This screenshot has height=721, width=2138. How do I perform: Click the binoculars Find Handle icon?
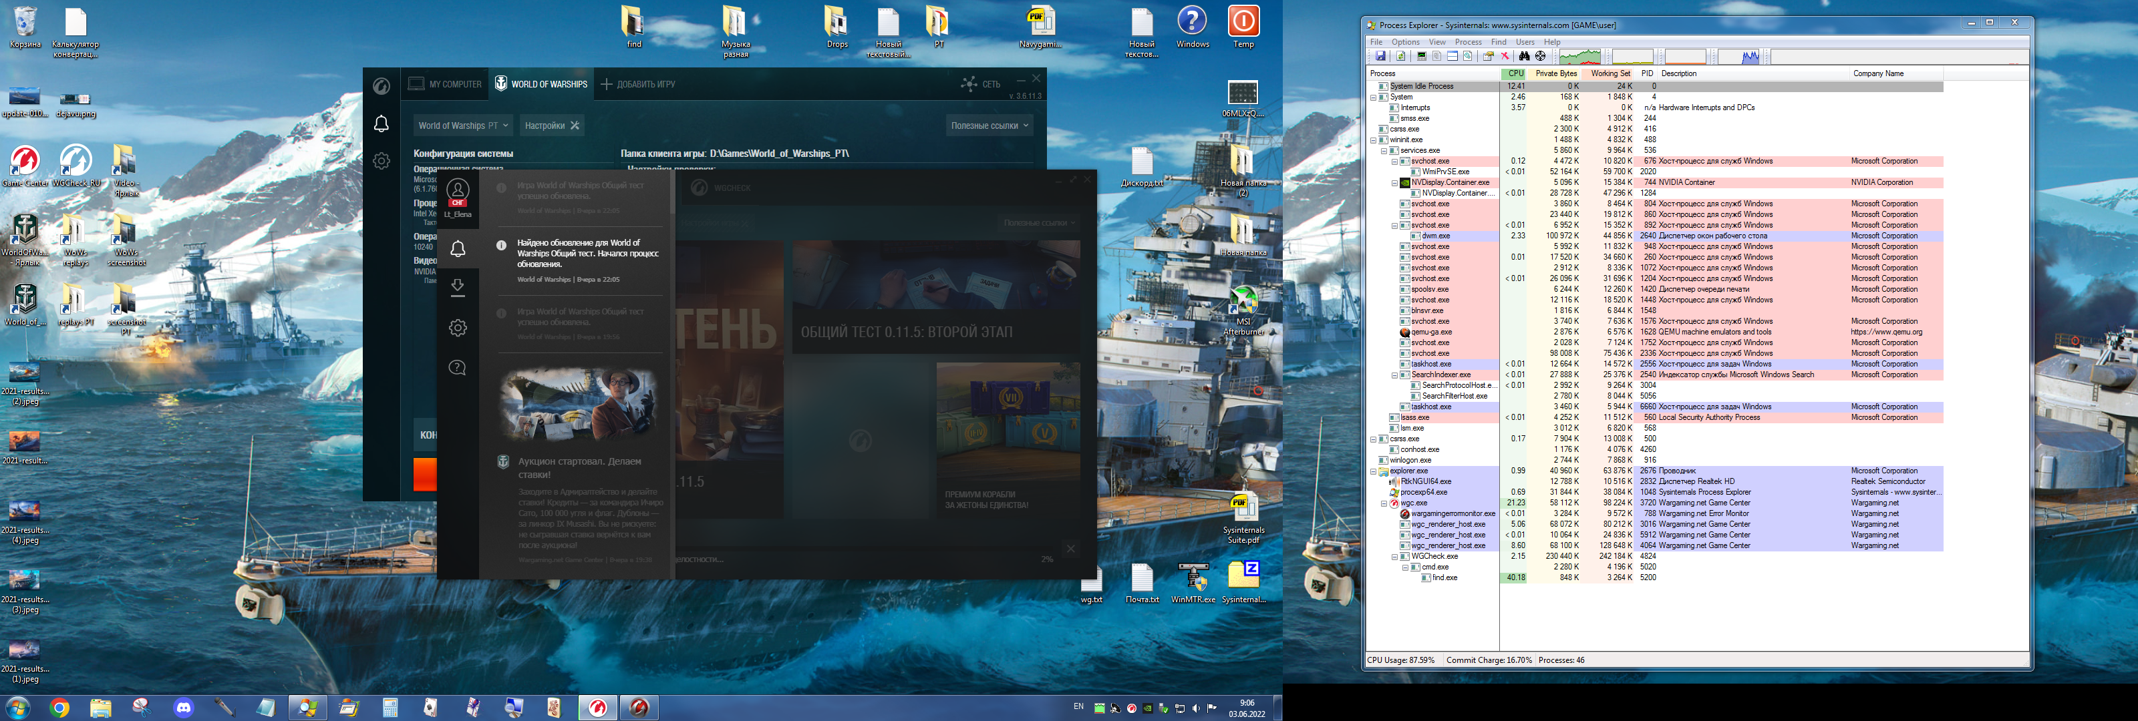click(x=1525, y=57)
